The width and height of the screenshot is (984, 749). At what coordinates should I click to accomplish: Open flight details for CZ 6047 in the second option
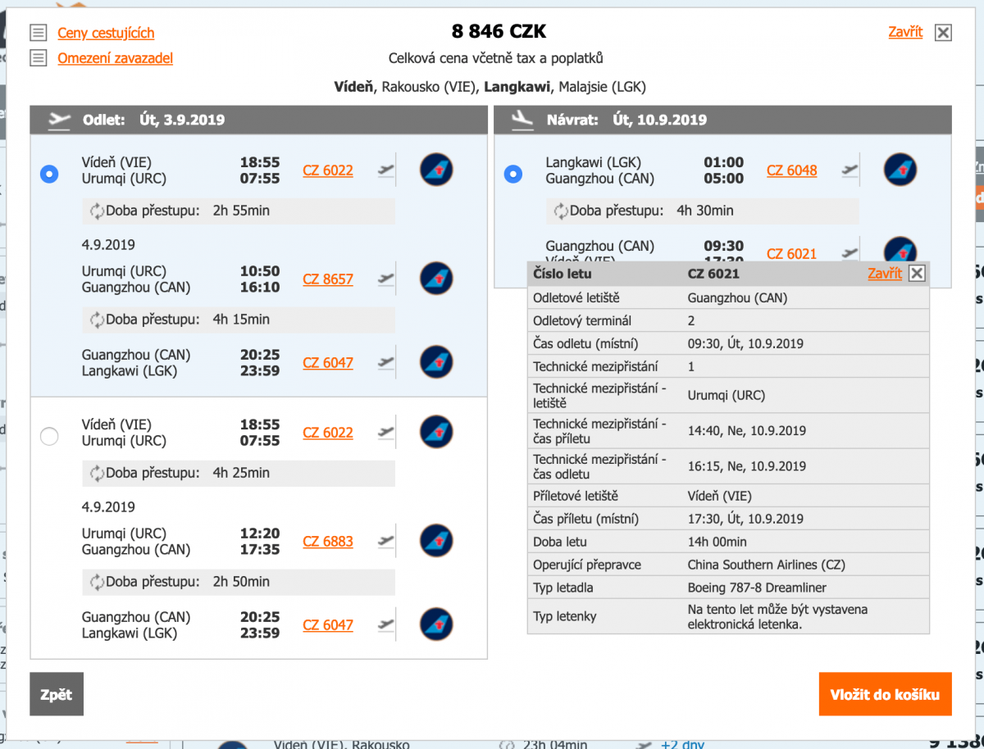pos(328,624)
